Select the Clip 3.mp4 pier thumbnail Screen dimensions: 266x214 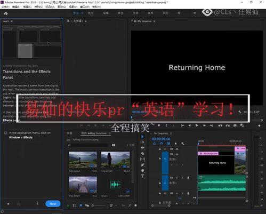(x=83, y=185)
